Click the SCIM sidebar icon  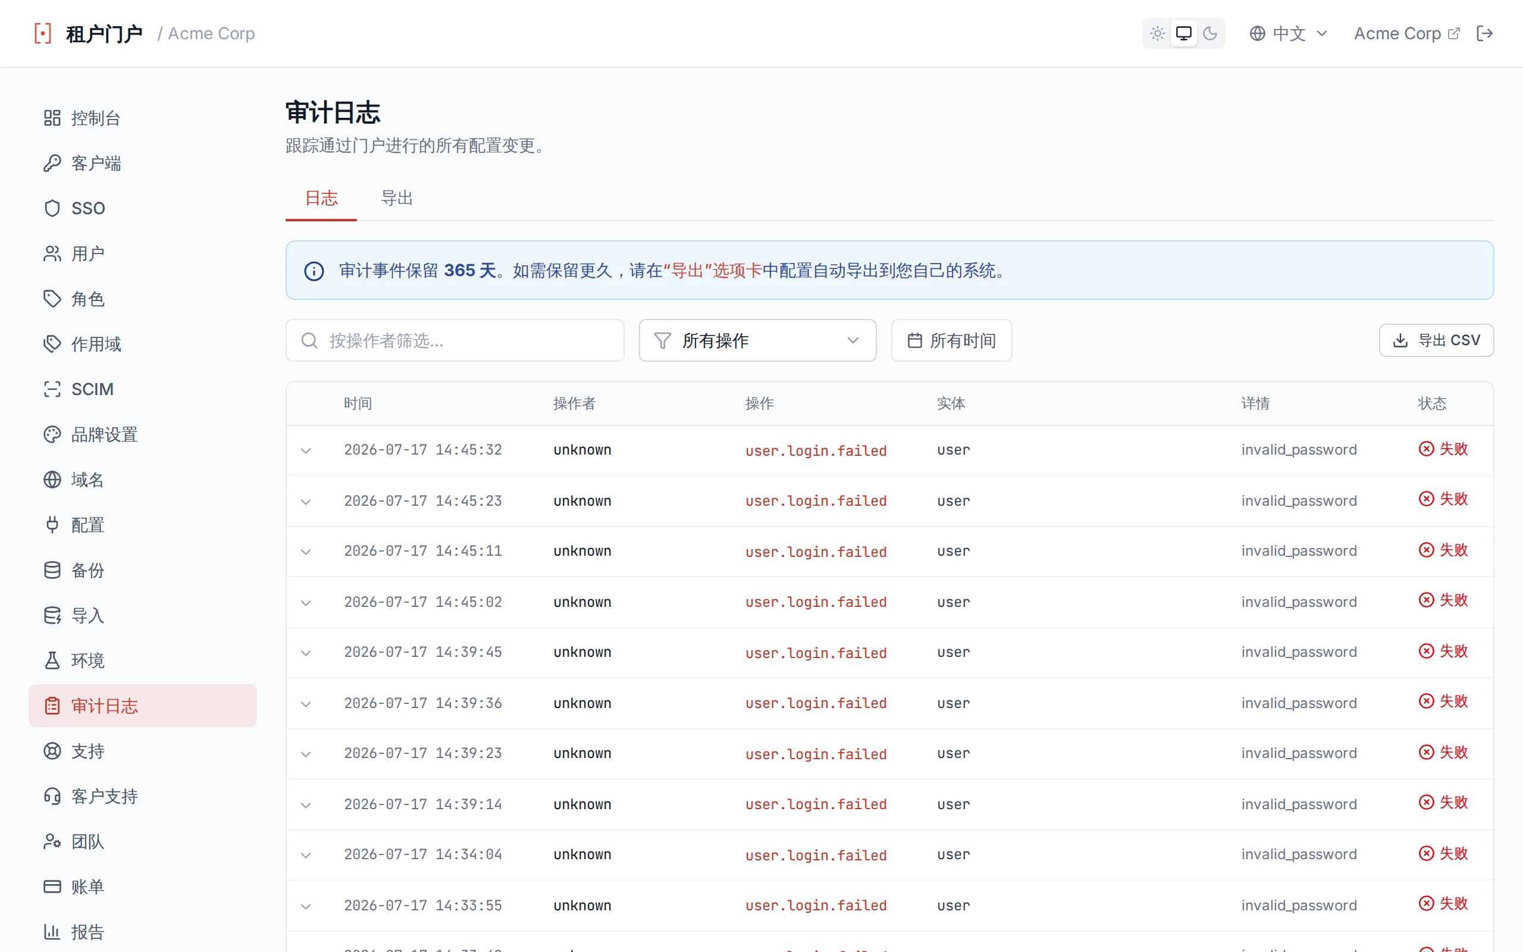52,389
